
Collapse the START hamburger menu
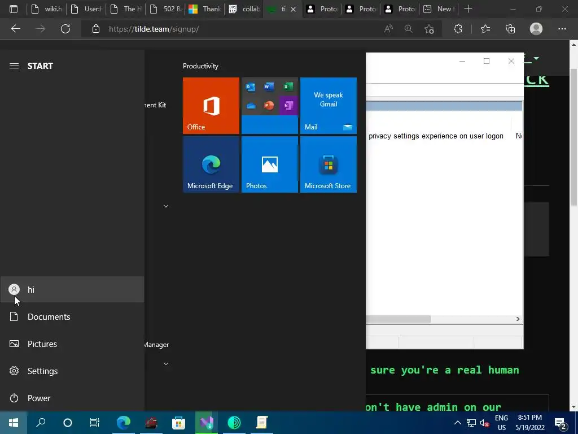click(x=14, y=66)
